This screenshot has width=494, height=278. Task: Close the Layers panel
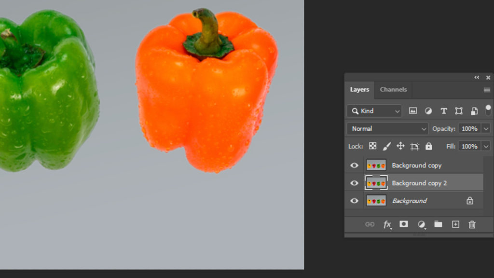point(488,78)
